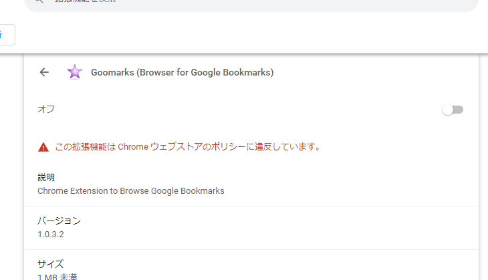The width and height of the screenshot is (488, 280).
Task: Click 'Chrome Extension to Browse Google Bookmarks' description
Action: (131, 191)
